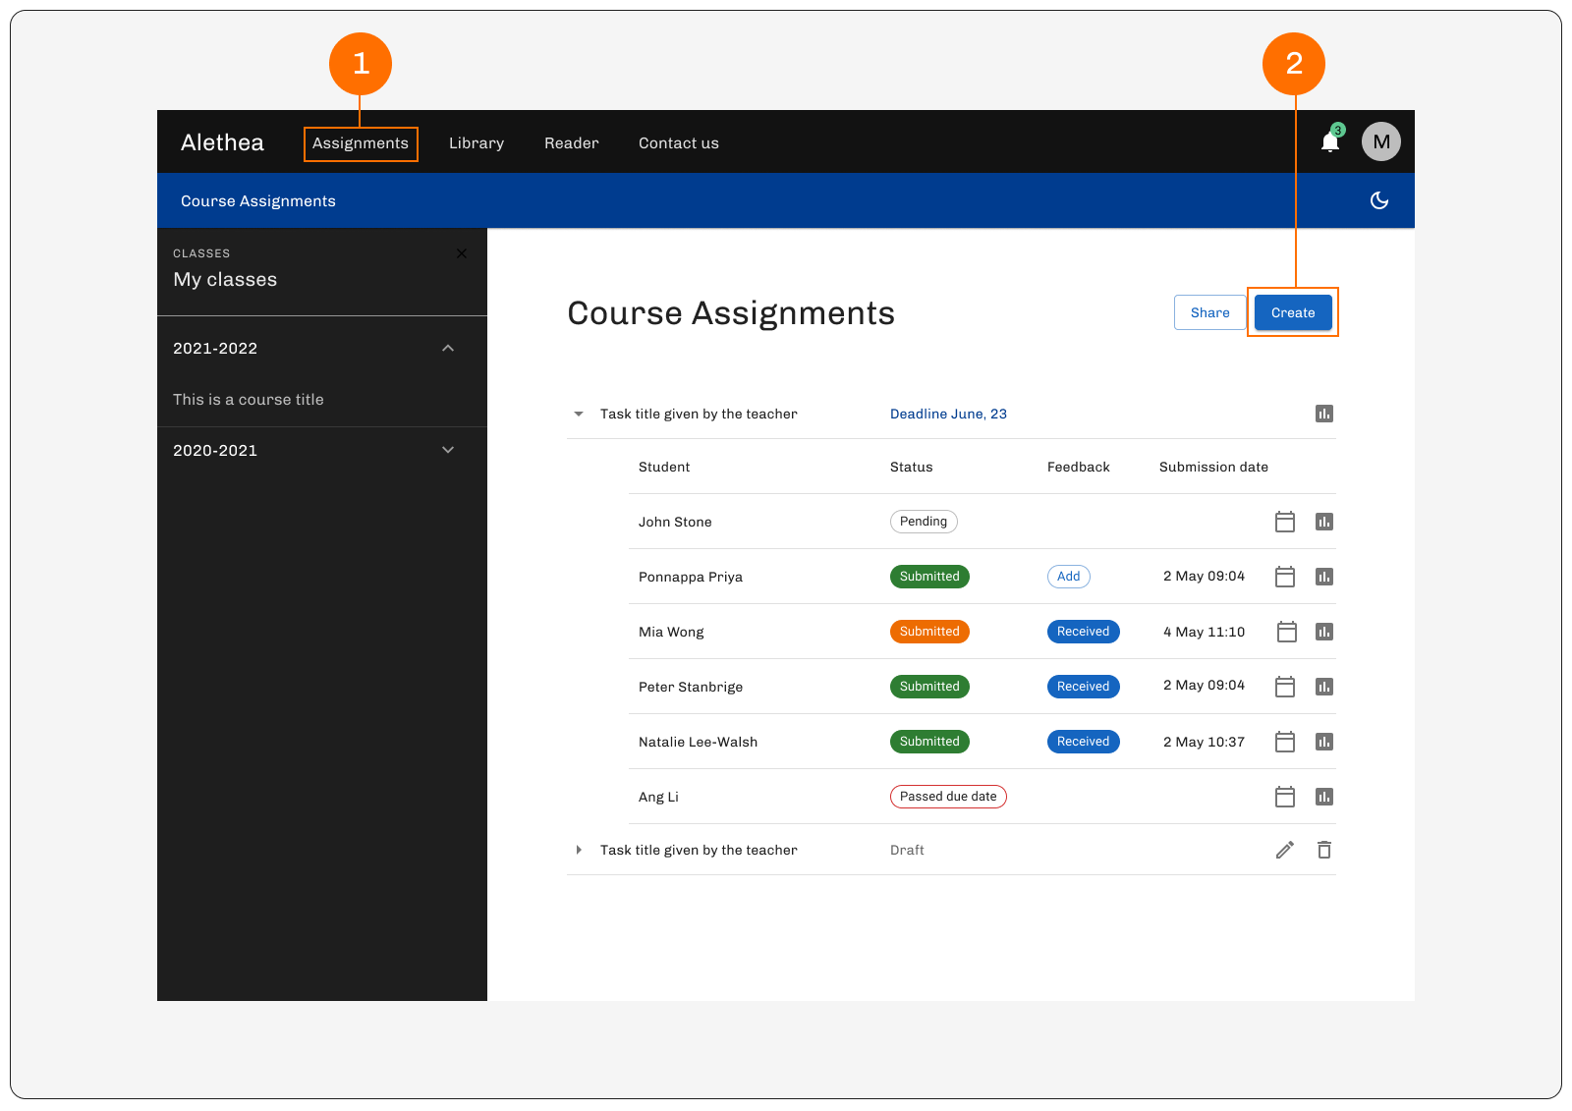
Task: Open calendar icon for Mia Wong
Action: [1287, 632]
